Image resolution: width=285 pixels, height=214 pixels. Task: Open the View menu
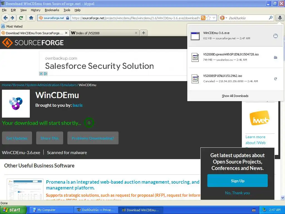[x=23, y=10]
